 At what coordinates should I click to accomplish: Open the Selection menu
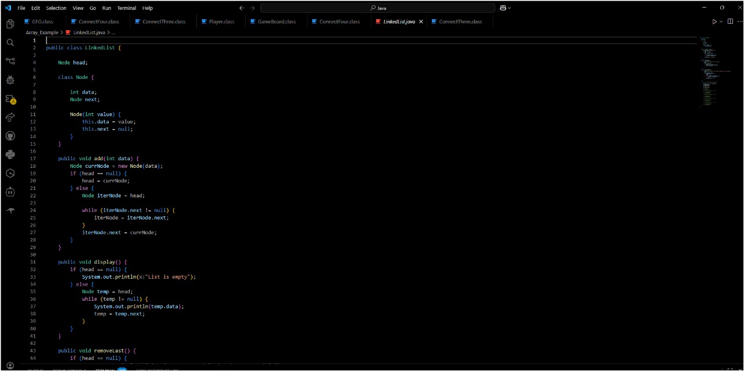point(56,8)
